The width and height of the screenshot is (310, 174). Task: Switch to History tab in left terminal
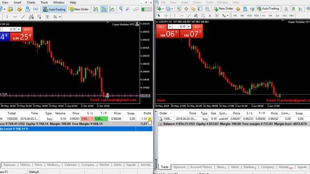tap(25, 165)
